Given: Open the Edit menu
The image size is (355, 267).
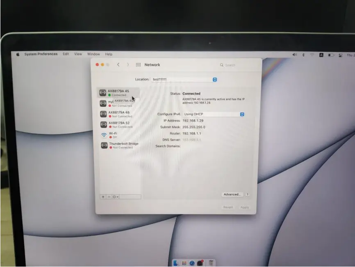Looking at the screenshot, I should pyautogui.click(x=66, y=54).
